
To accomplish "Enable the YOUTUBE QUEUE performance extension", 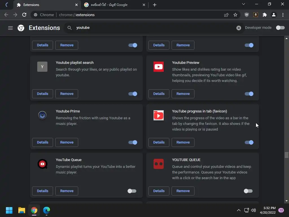I will click(x=248, y=191).
